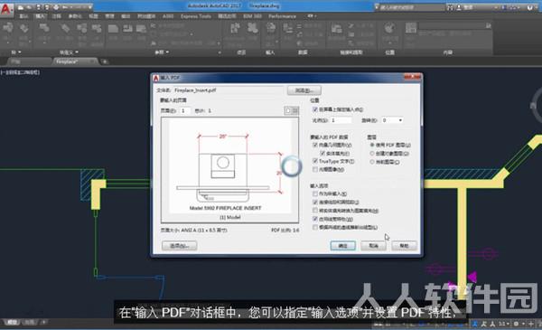Toggle 矢量几何图形 checkbox
The height and width of the screenshot is (330, 542).
[x=315, y=145]
